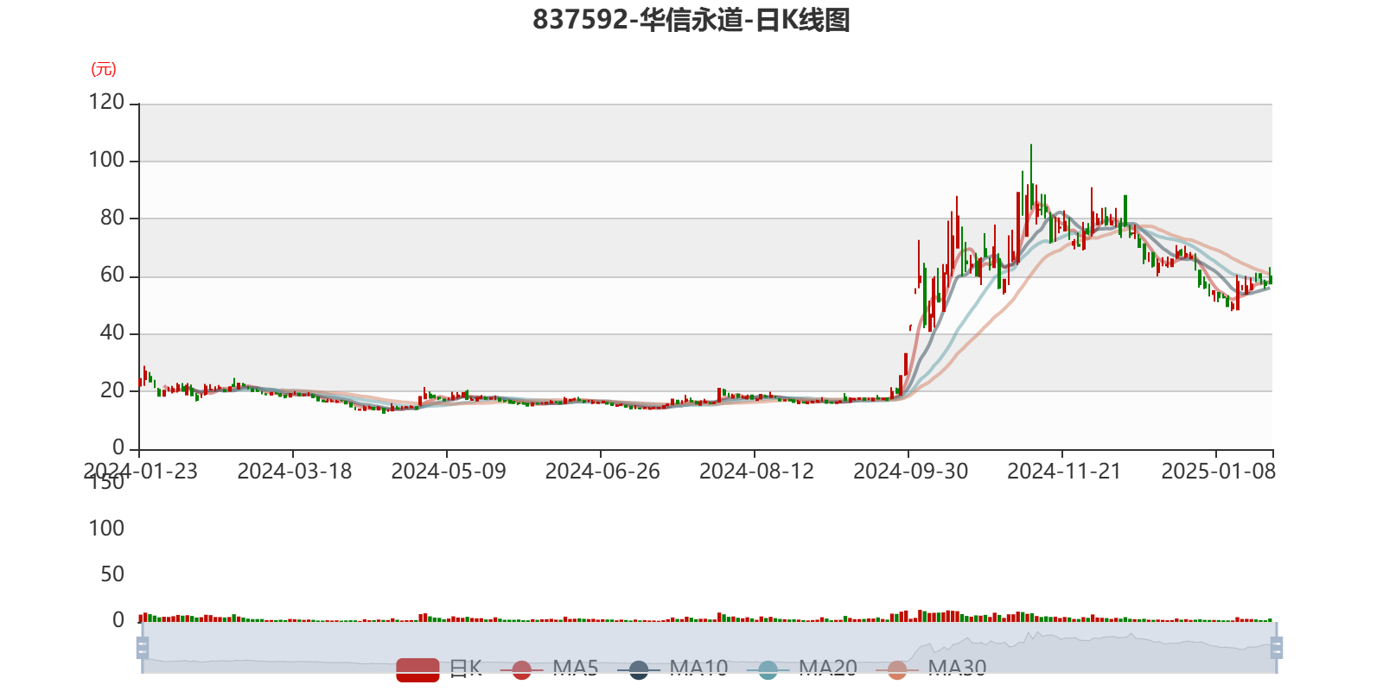
Task: Toggle the MA10 line legend
Action: coord(672,669)
